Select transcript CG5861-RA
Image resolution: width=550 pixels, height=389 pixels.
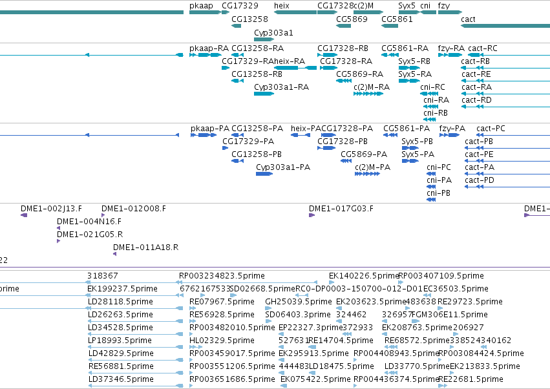pos(405,48)
